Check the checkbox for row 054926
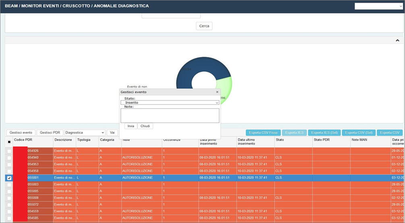The width and height of the screenshot is (405, 223). click(x=9, y=151)
